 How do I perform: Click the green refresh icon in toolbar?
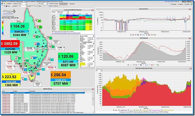[x=192, y=4]
